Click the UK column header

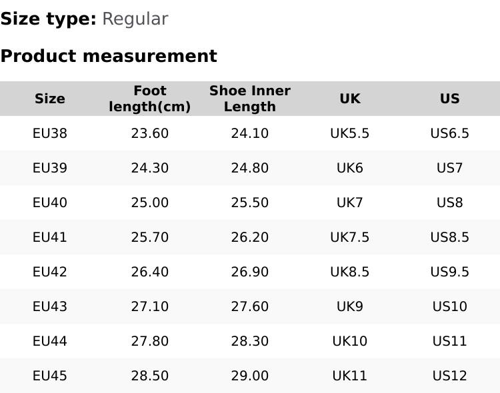350,99
